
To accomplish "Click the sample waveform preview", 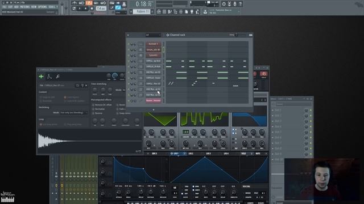I will [x=90, y=141].
